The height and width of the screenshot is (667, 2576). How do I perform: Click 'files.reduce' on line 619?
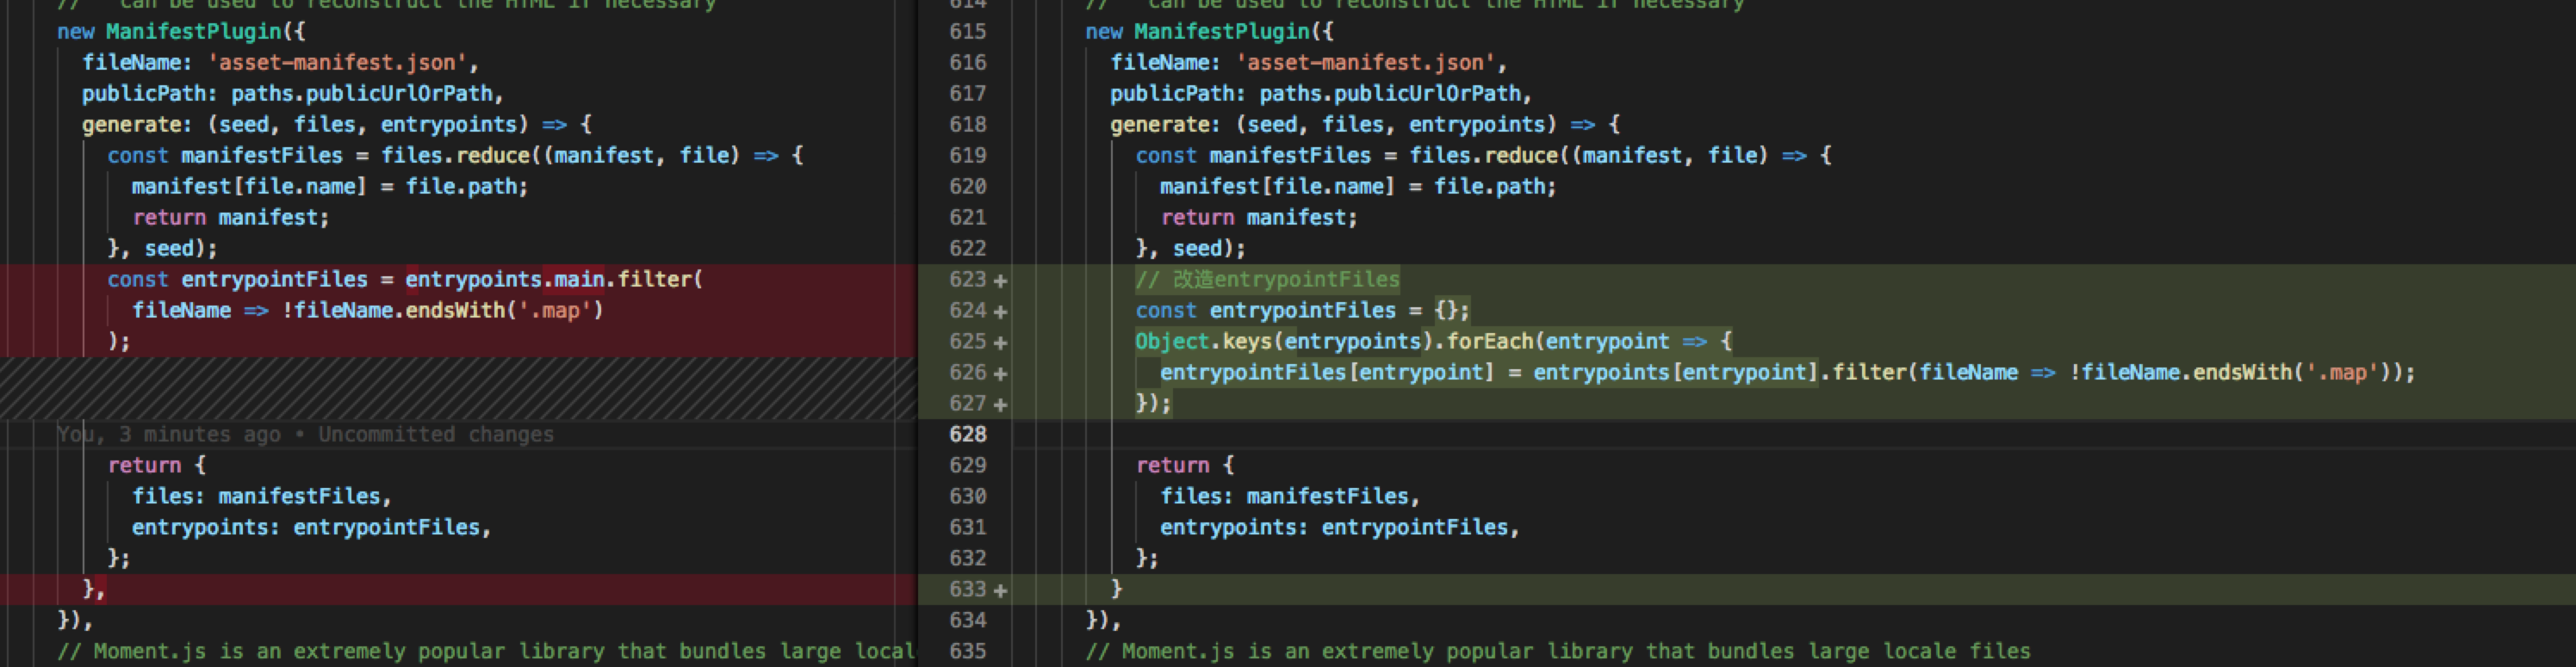1483,156
